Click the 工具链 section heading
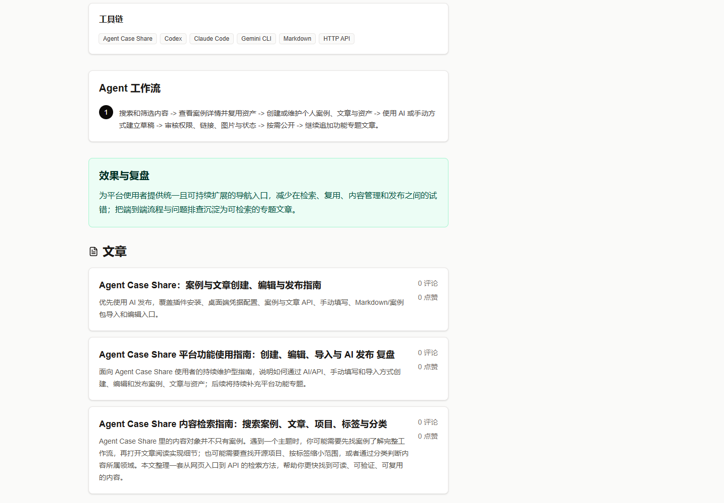The height and width of the screenshot is (503, 724). (111, 19)
